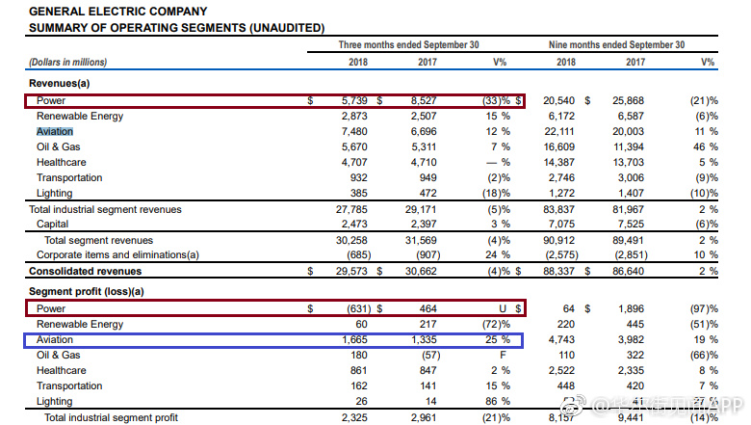Viewport: 751px width, 425px height.
Task: Select Lighting revenue "472"
Action: click(x=428, y=193)
